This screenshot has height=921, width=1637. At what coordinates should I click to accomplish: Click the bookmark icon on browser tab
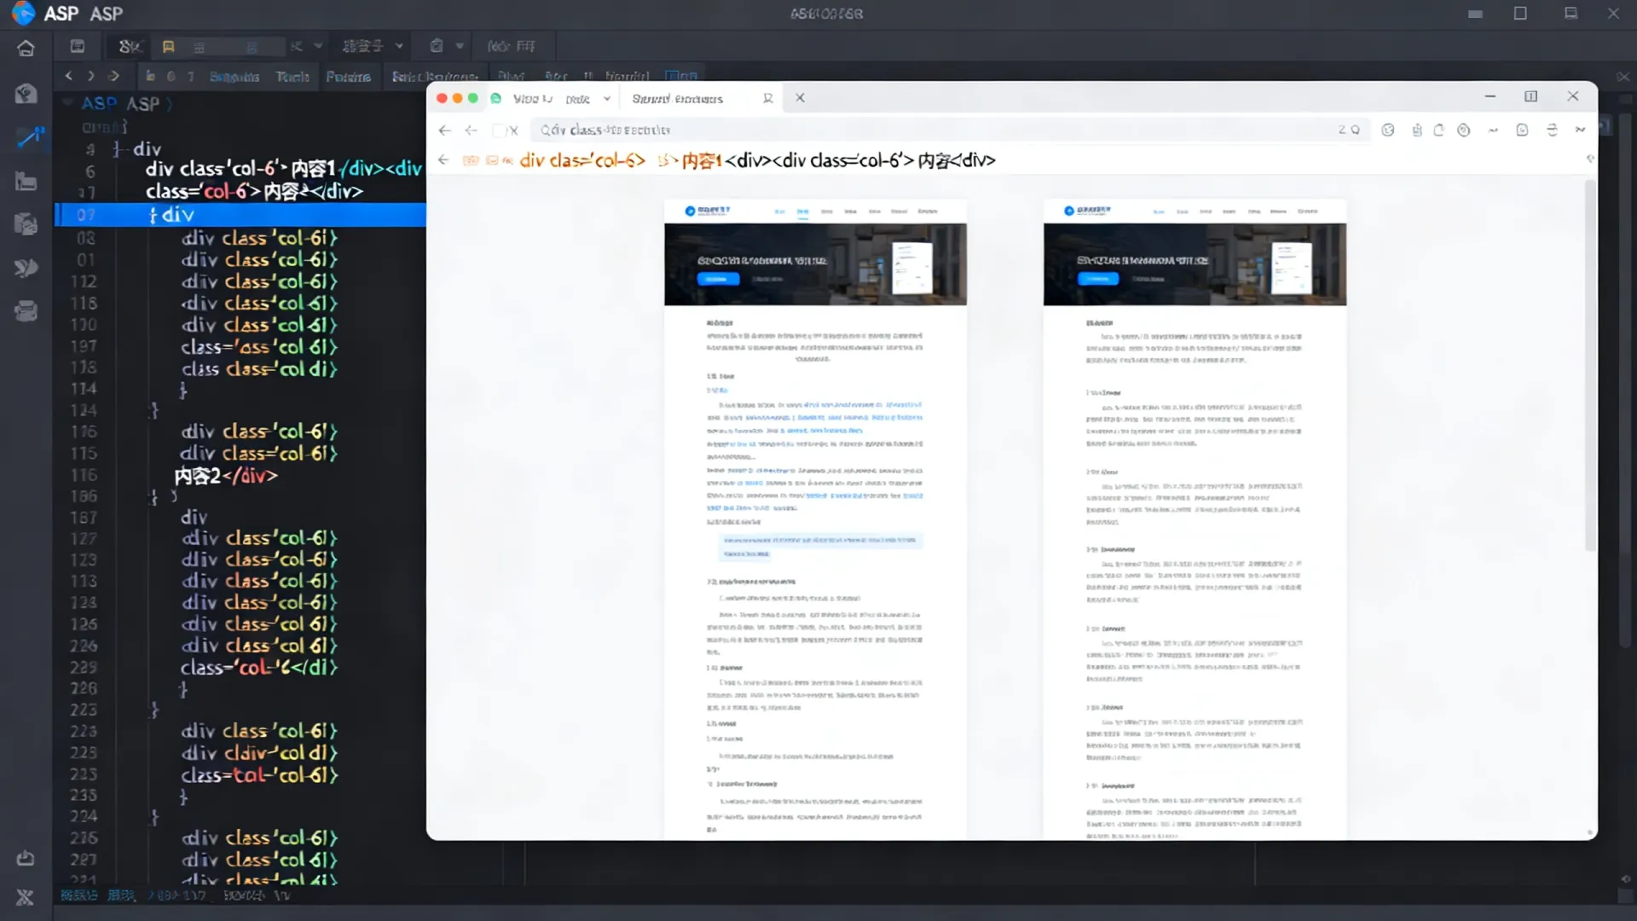tap(768, 98)
